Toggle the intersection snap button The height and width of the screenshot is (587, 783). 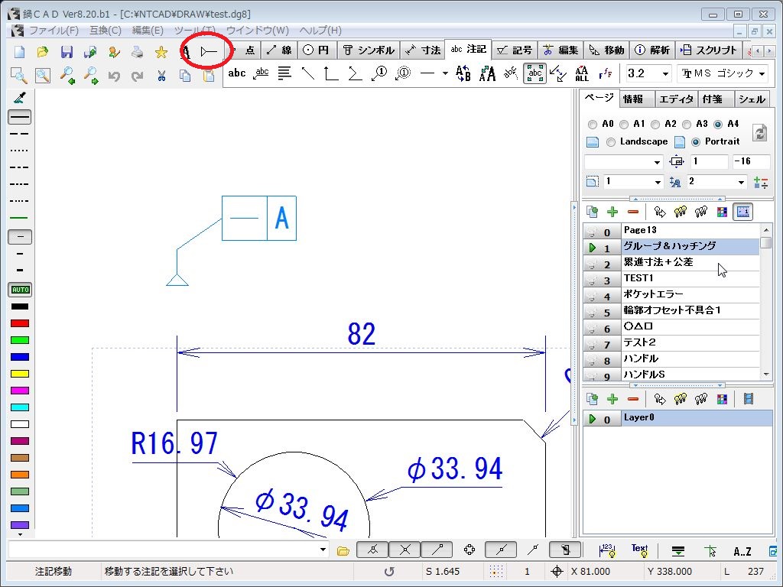pyautogui.click(x=405, y=550)
